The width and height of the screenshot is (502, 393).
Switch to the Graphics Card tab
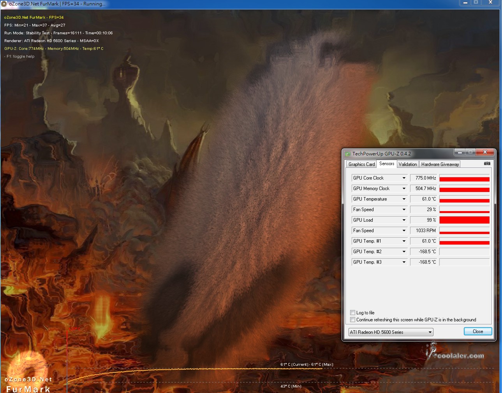point(361,164)
